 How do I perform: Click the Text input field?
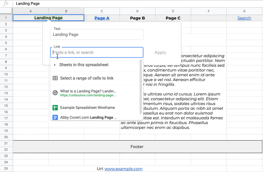click(x=97, y=35)
